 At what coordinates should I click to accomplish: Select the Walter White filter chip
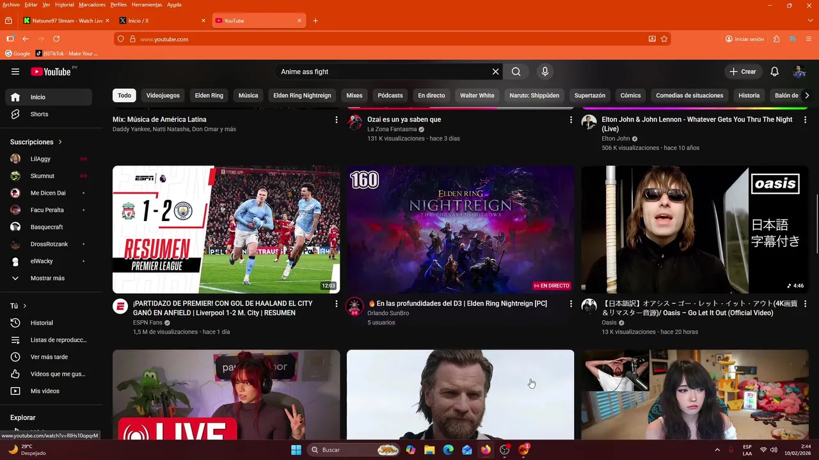tap(477, 95)
